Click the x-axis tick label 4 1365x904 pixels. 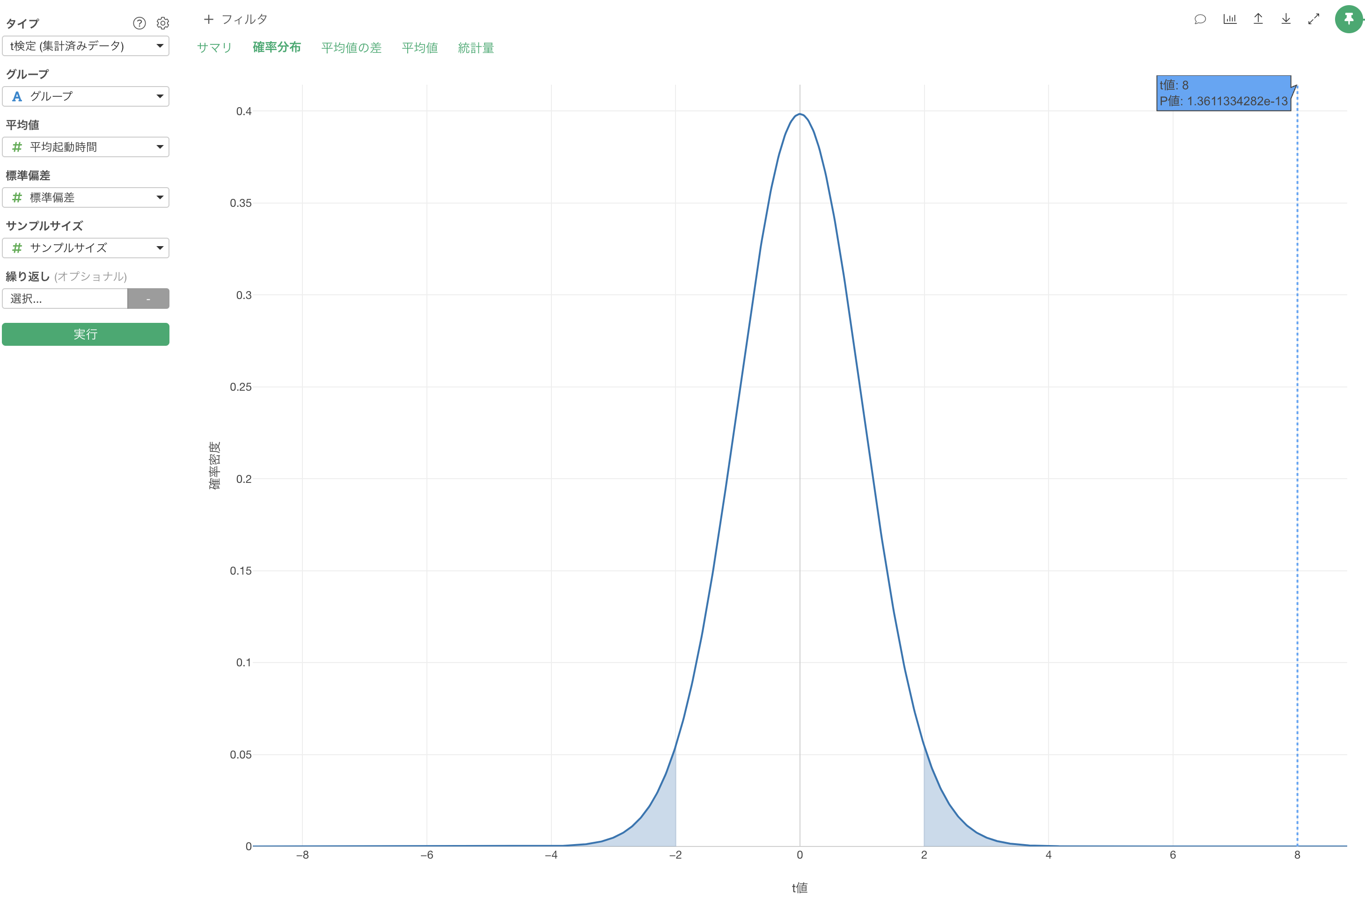coord(1049,855)
